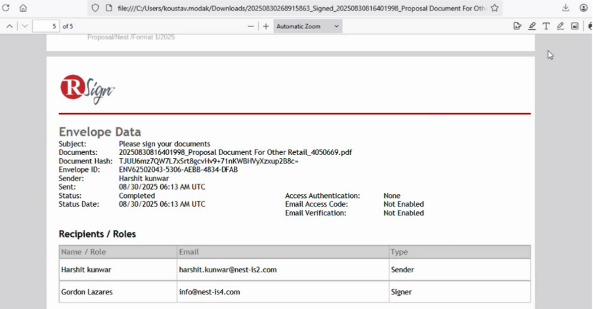Click the page number input field
Image resolution: width=593 pixels, height=309 pixels.
(x=45, y=26)
